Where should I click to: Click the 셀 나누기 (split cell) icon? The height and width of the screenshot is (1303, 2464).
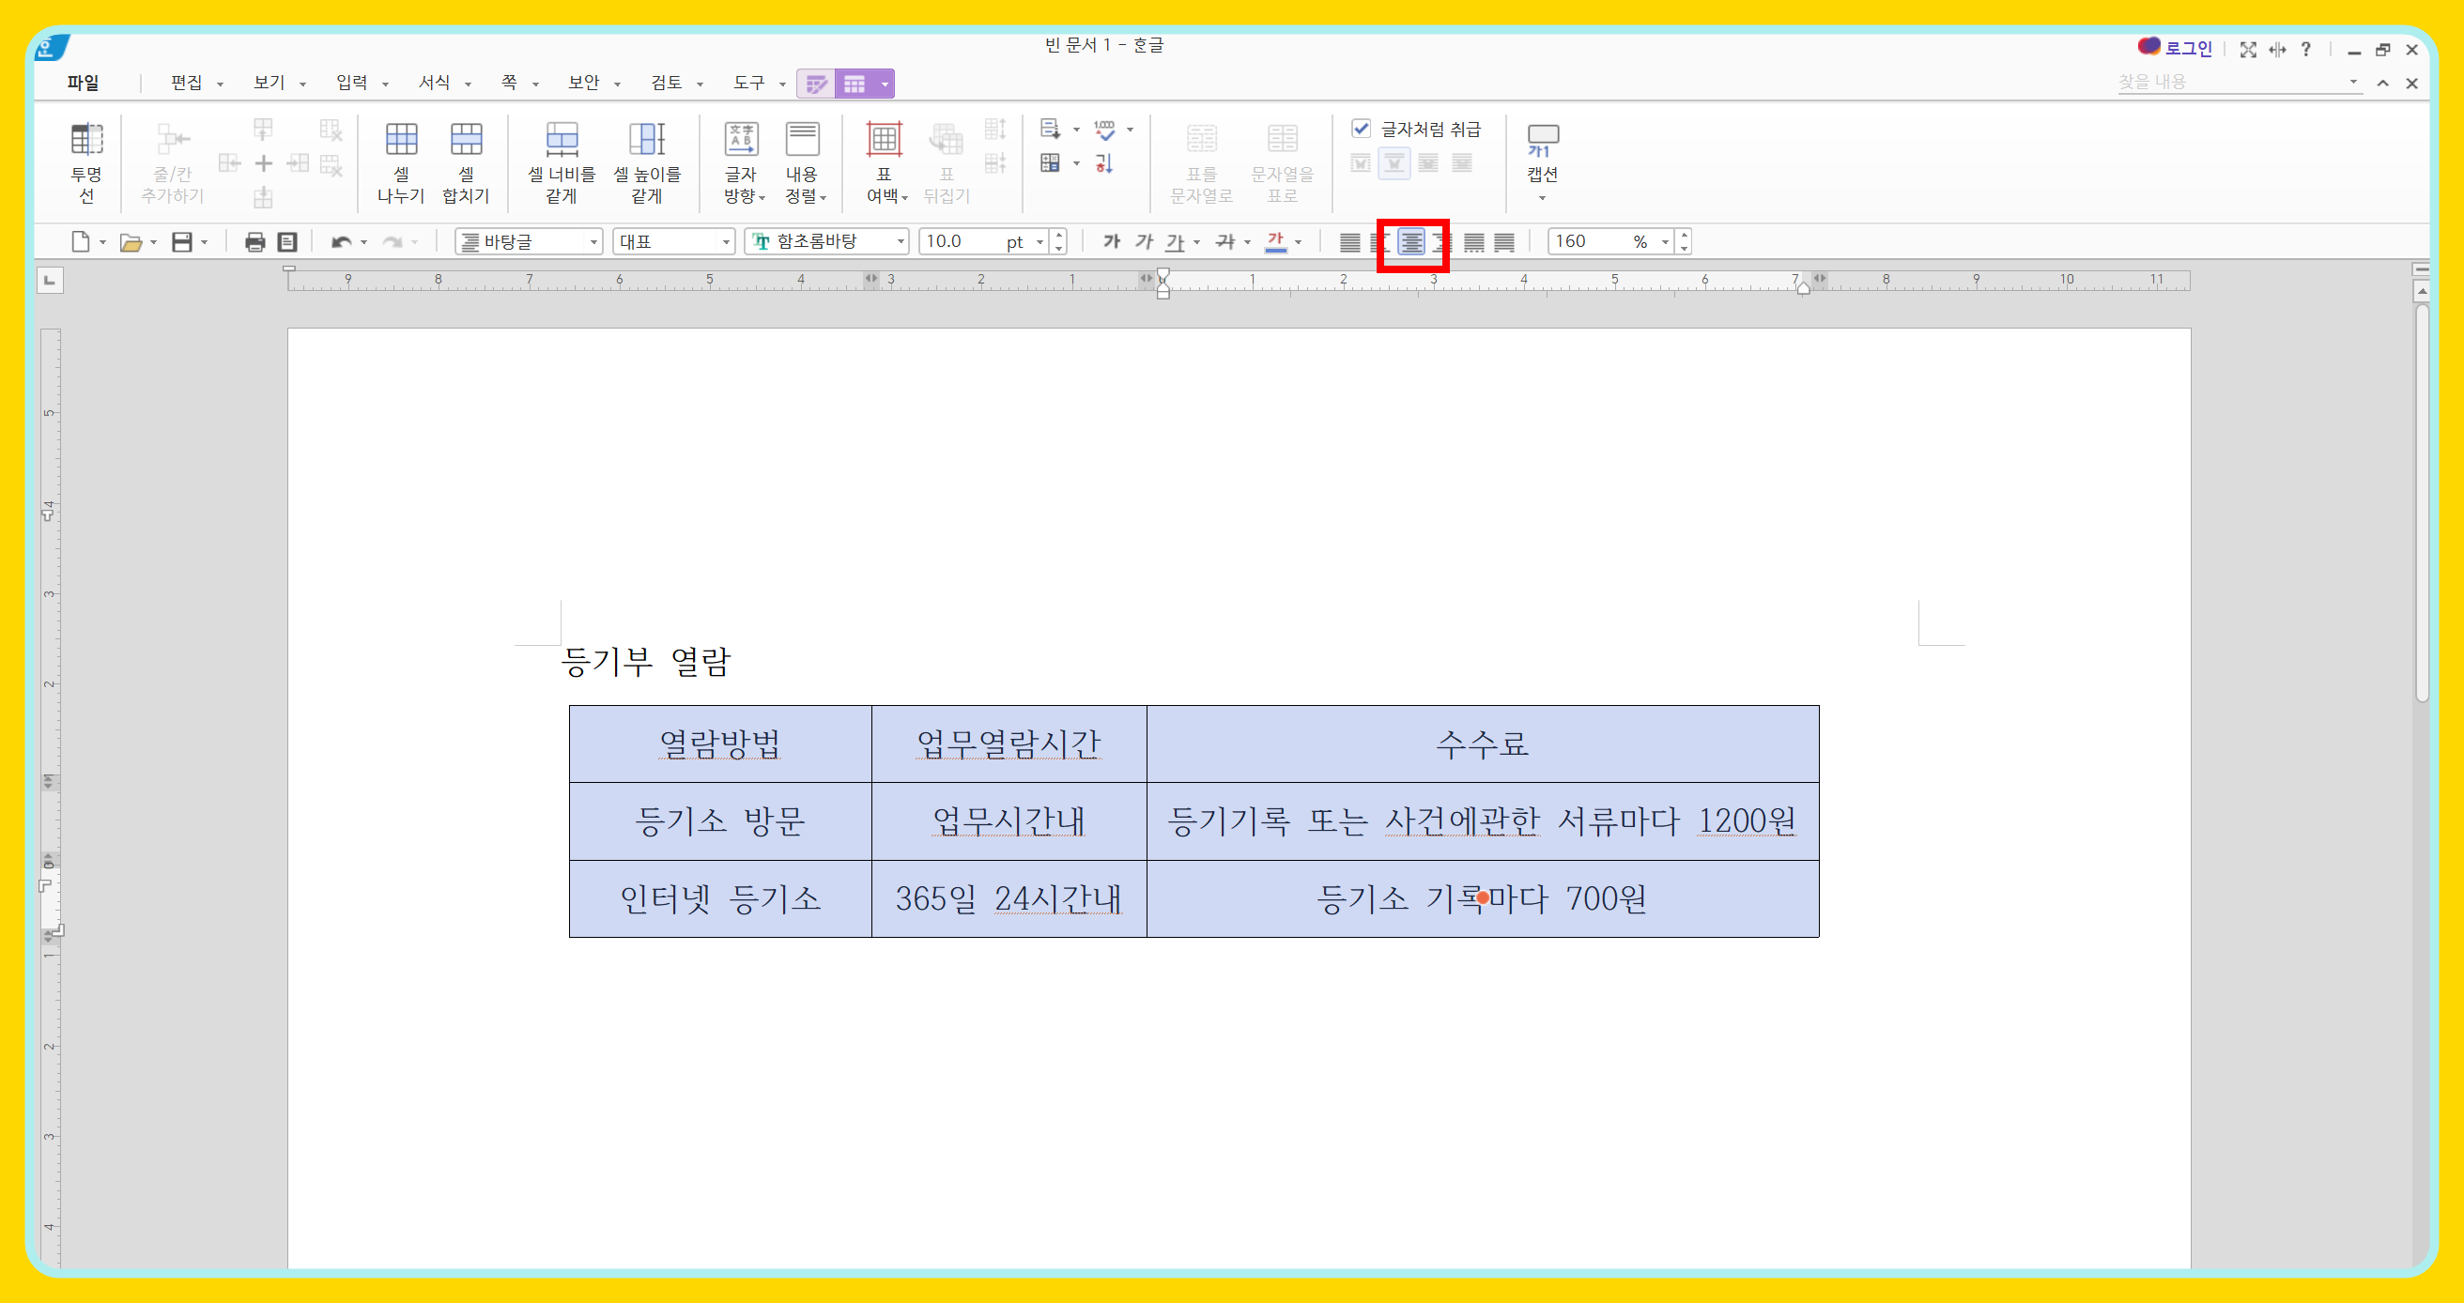(401, 141)
